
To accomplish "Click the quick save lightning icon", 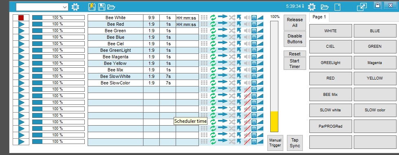I will (x=92, y=7).
